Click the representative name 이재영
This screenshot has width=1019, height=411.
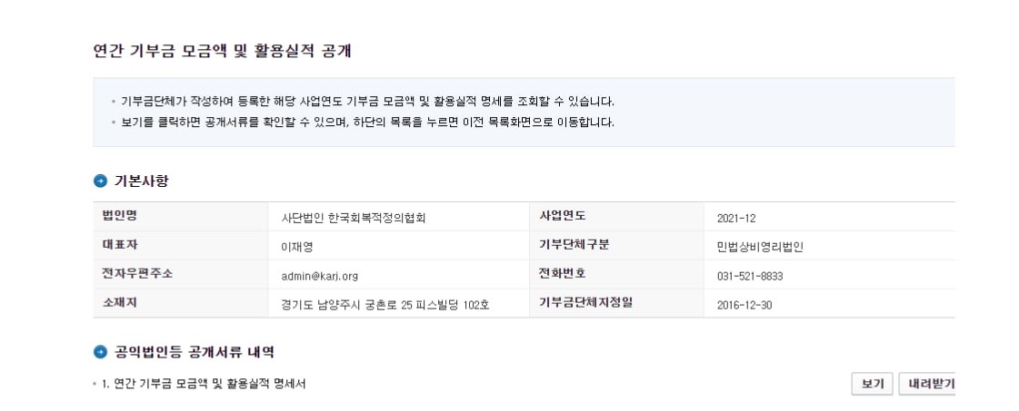point(297,247)
